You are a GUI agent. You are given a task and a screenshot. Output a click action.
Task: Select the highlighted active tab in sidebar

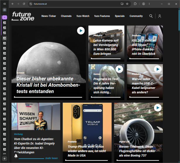(x=4, y=38)
